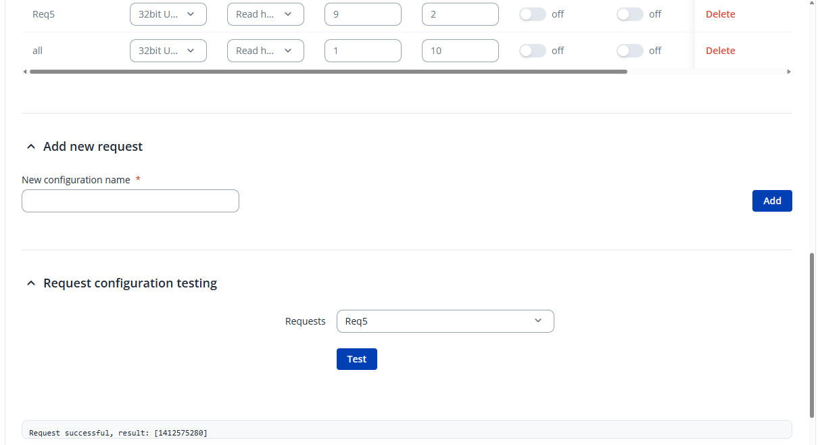Enable the first off switch in all row

[533, 51]
